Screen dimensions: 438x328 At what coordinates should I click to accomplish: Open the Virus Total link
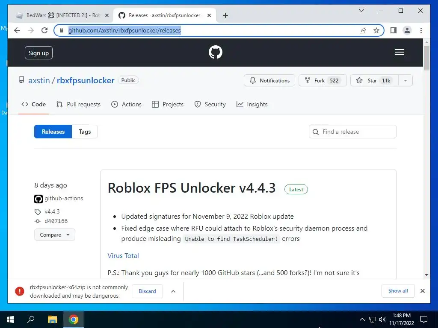123,256
